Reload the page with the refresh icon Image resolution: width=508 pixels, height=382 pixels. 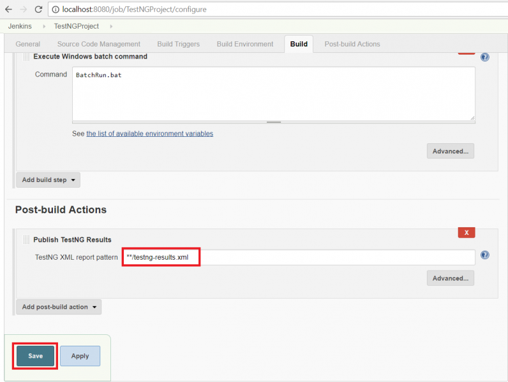(38, 10)
